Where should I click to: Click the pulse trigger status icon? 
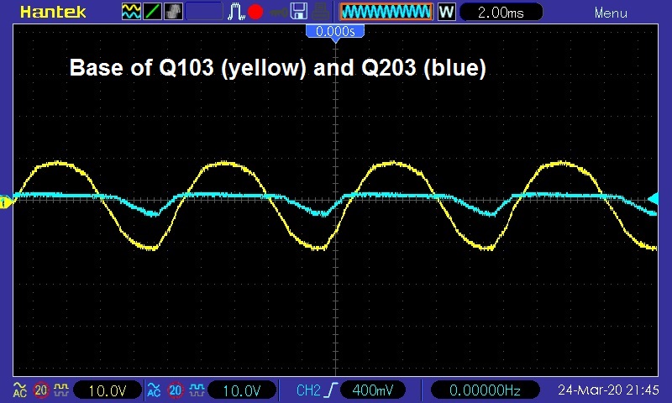point(235,12)
